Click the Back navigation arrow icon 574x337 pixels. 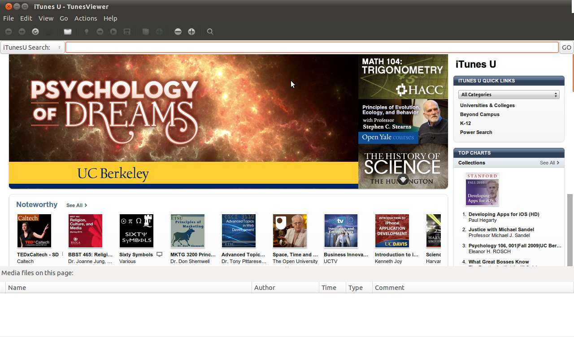pos(8,32)
